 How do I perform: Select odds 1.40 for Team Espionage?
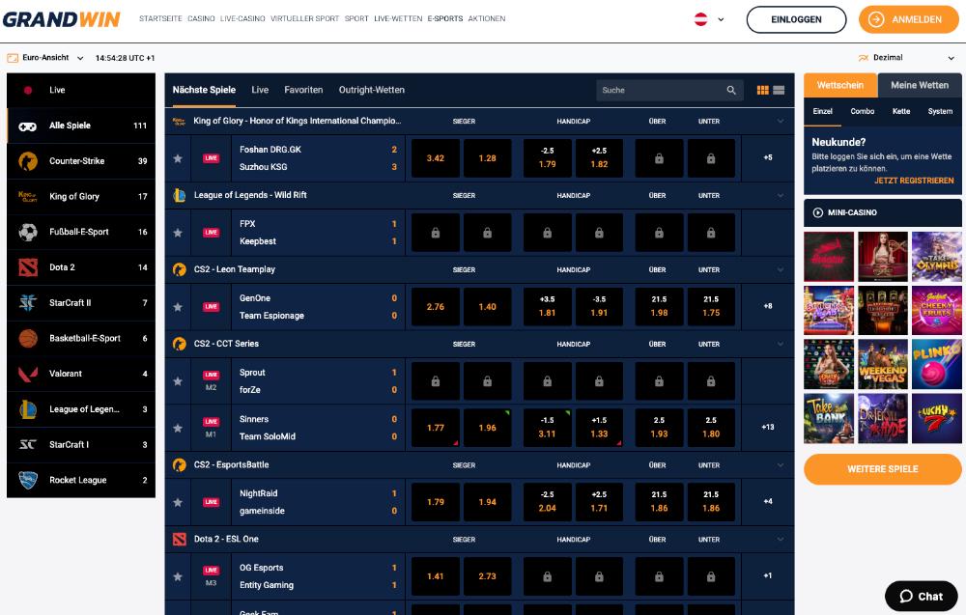[x=487, y=307]
